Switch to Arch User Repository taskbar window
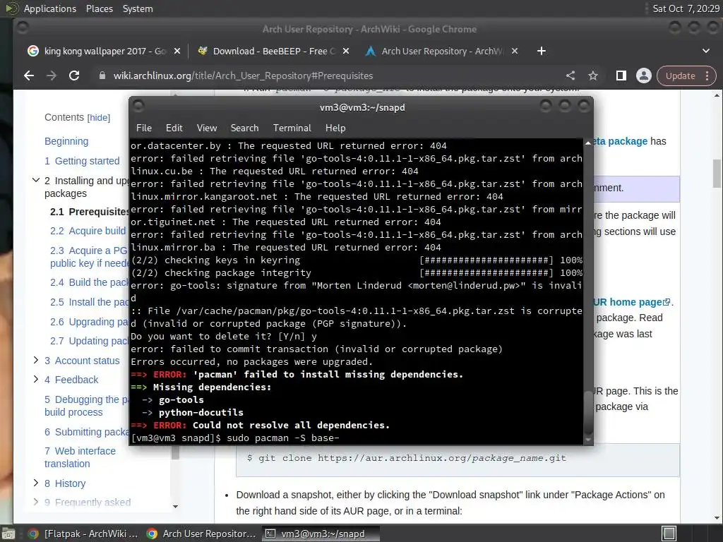This screenshot has height=542, width=723. (x=201, y=534)
